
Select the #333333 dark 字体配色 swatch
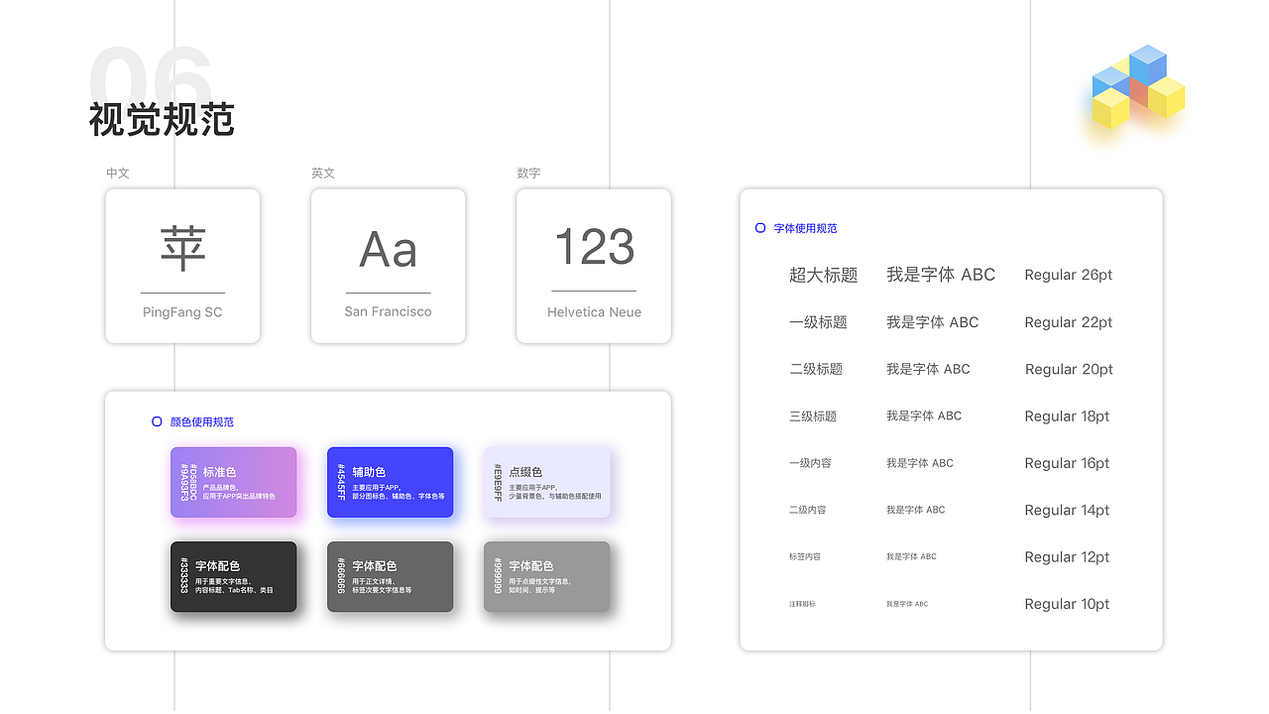click(x=233, y=576)
